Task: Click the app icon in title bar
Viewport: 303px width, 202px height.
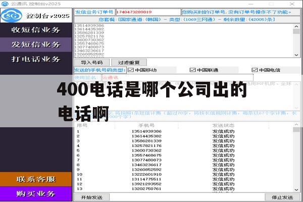Action: click(x=5, y=4)
